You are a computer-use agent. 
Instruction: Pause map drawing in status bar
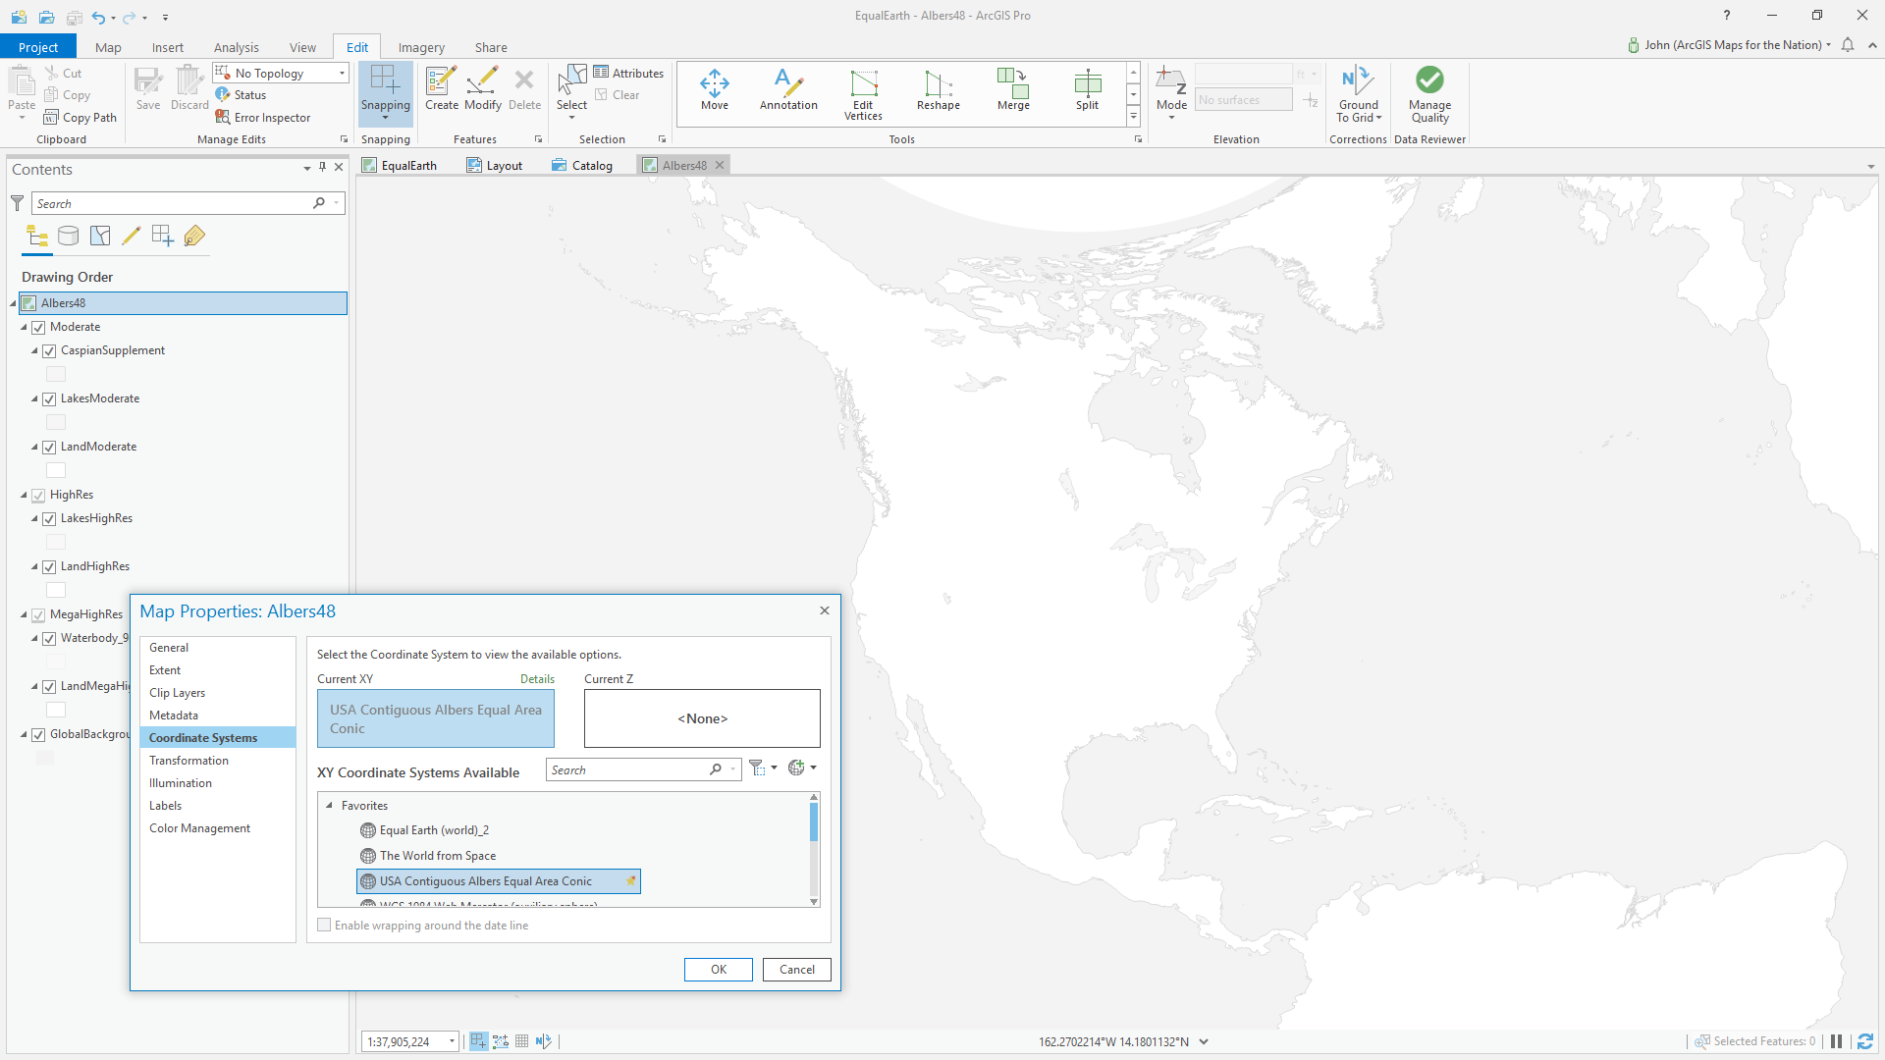(x=1836, y=1041)
